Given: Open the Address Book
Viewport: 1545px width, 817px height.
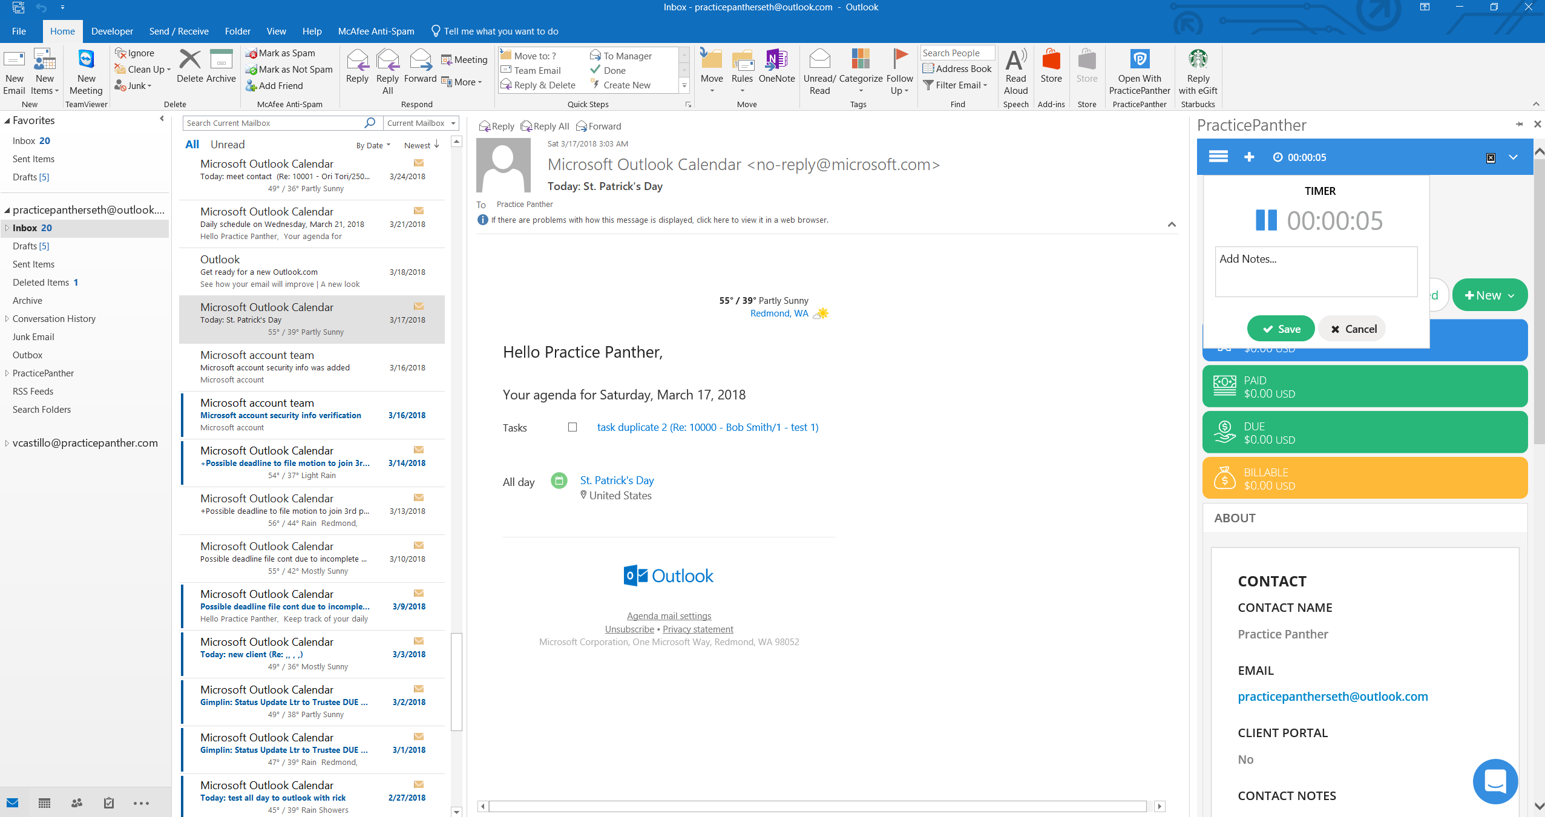Looking at the screenshot, I should [957, 69].
